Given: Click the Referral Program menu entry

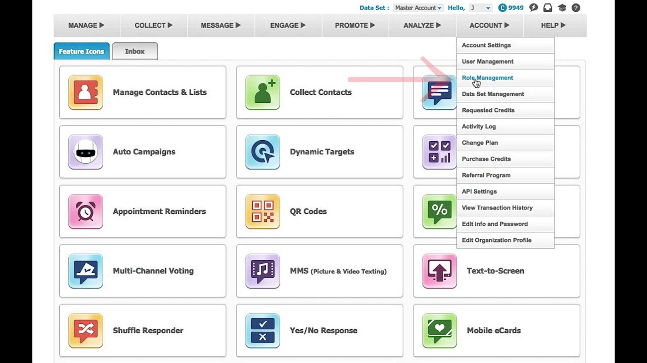Looking at the screenshot, I should click(505, 175).
